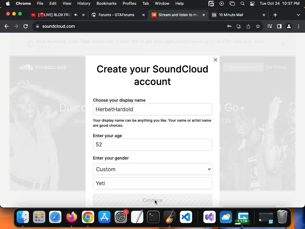305x229 pixels.
Task: Close the Create SoundCloud account dialog
Action: click(x=215, y=60)
